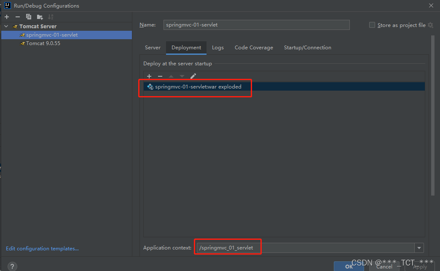Screen dimensions: 440x271
Task: Click the Cancel button
Action: (x=384, y=266)
